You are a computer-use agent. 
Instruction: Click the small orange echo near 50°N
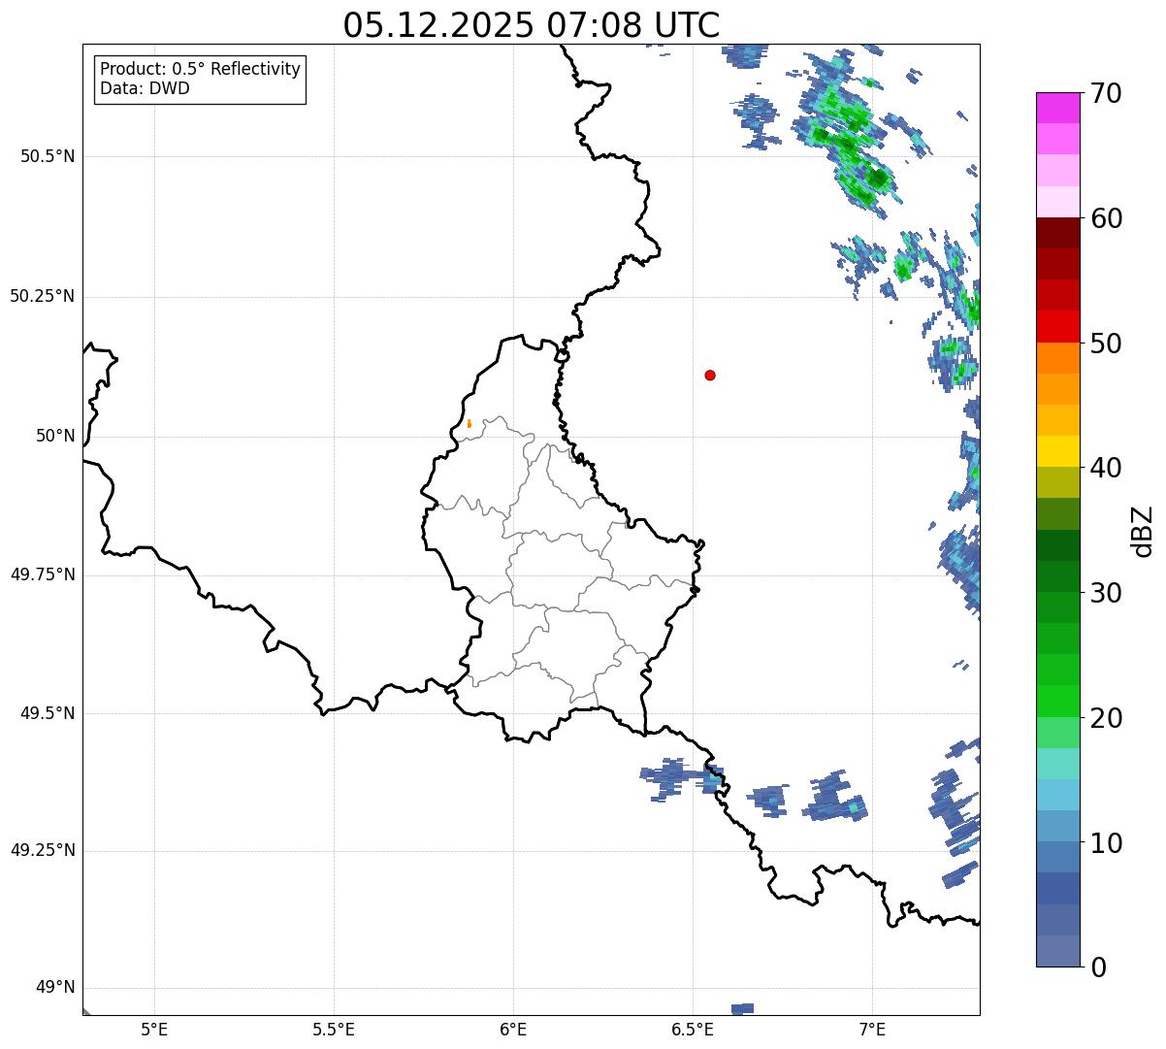click(469, 423)
